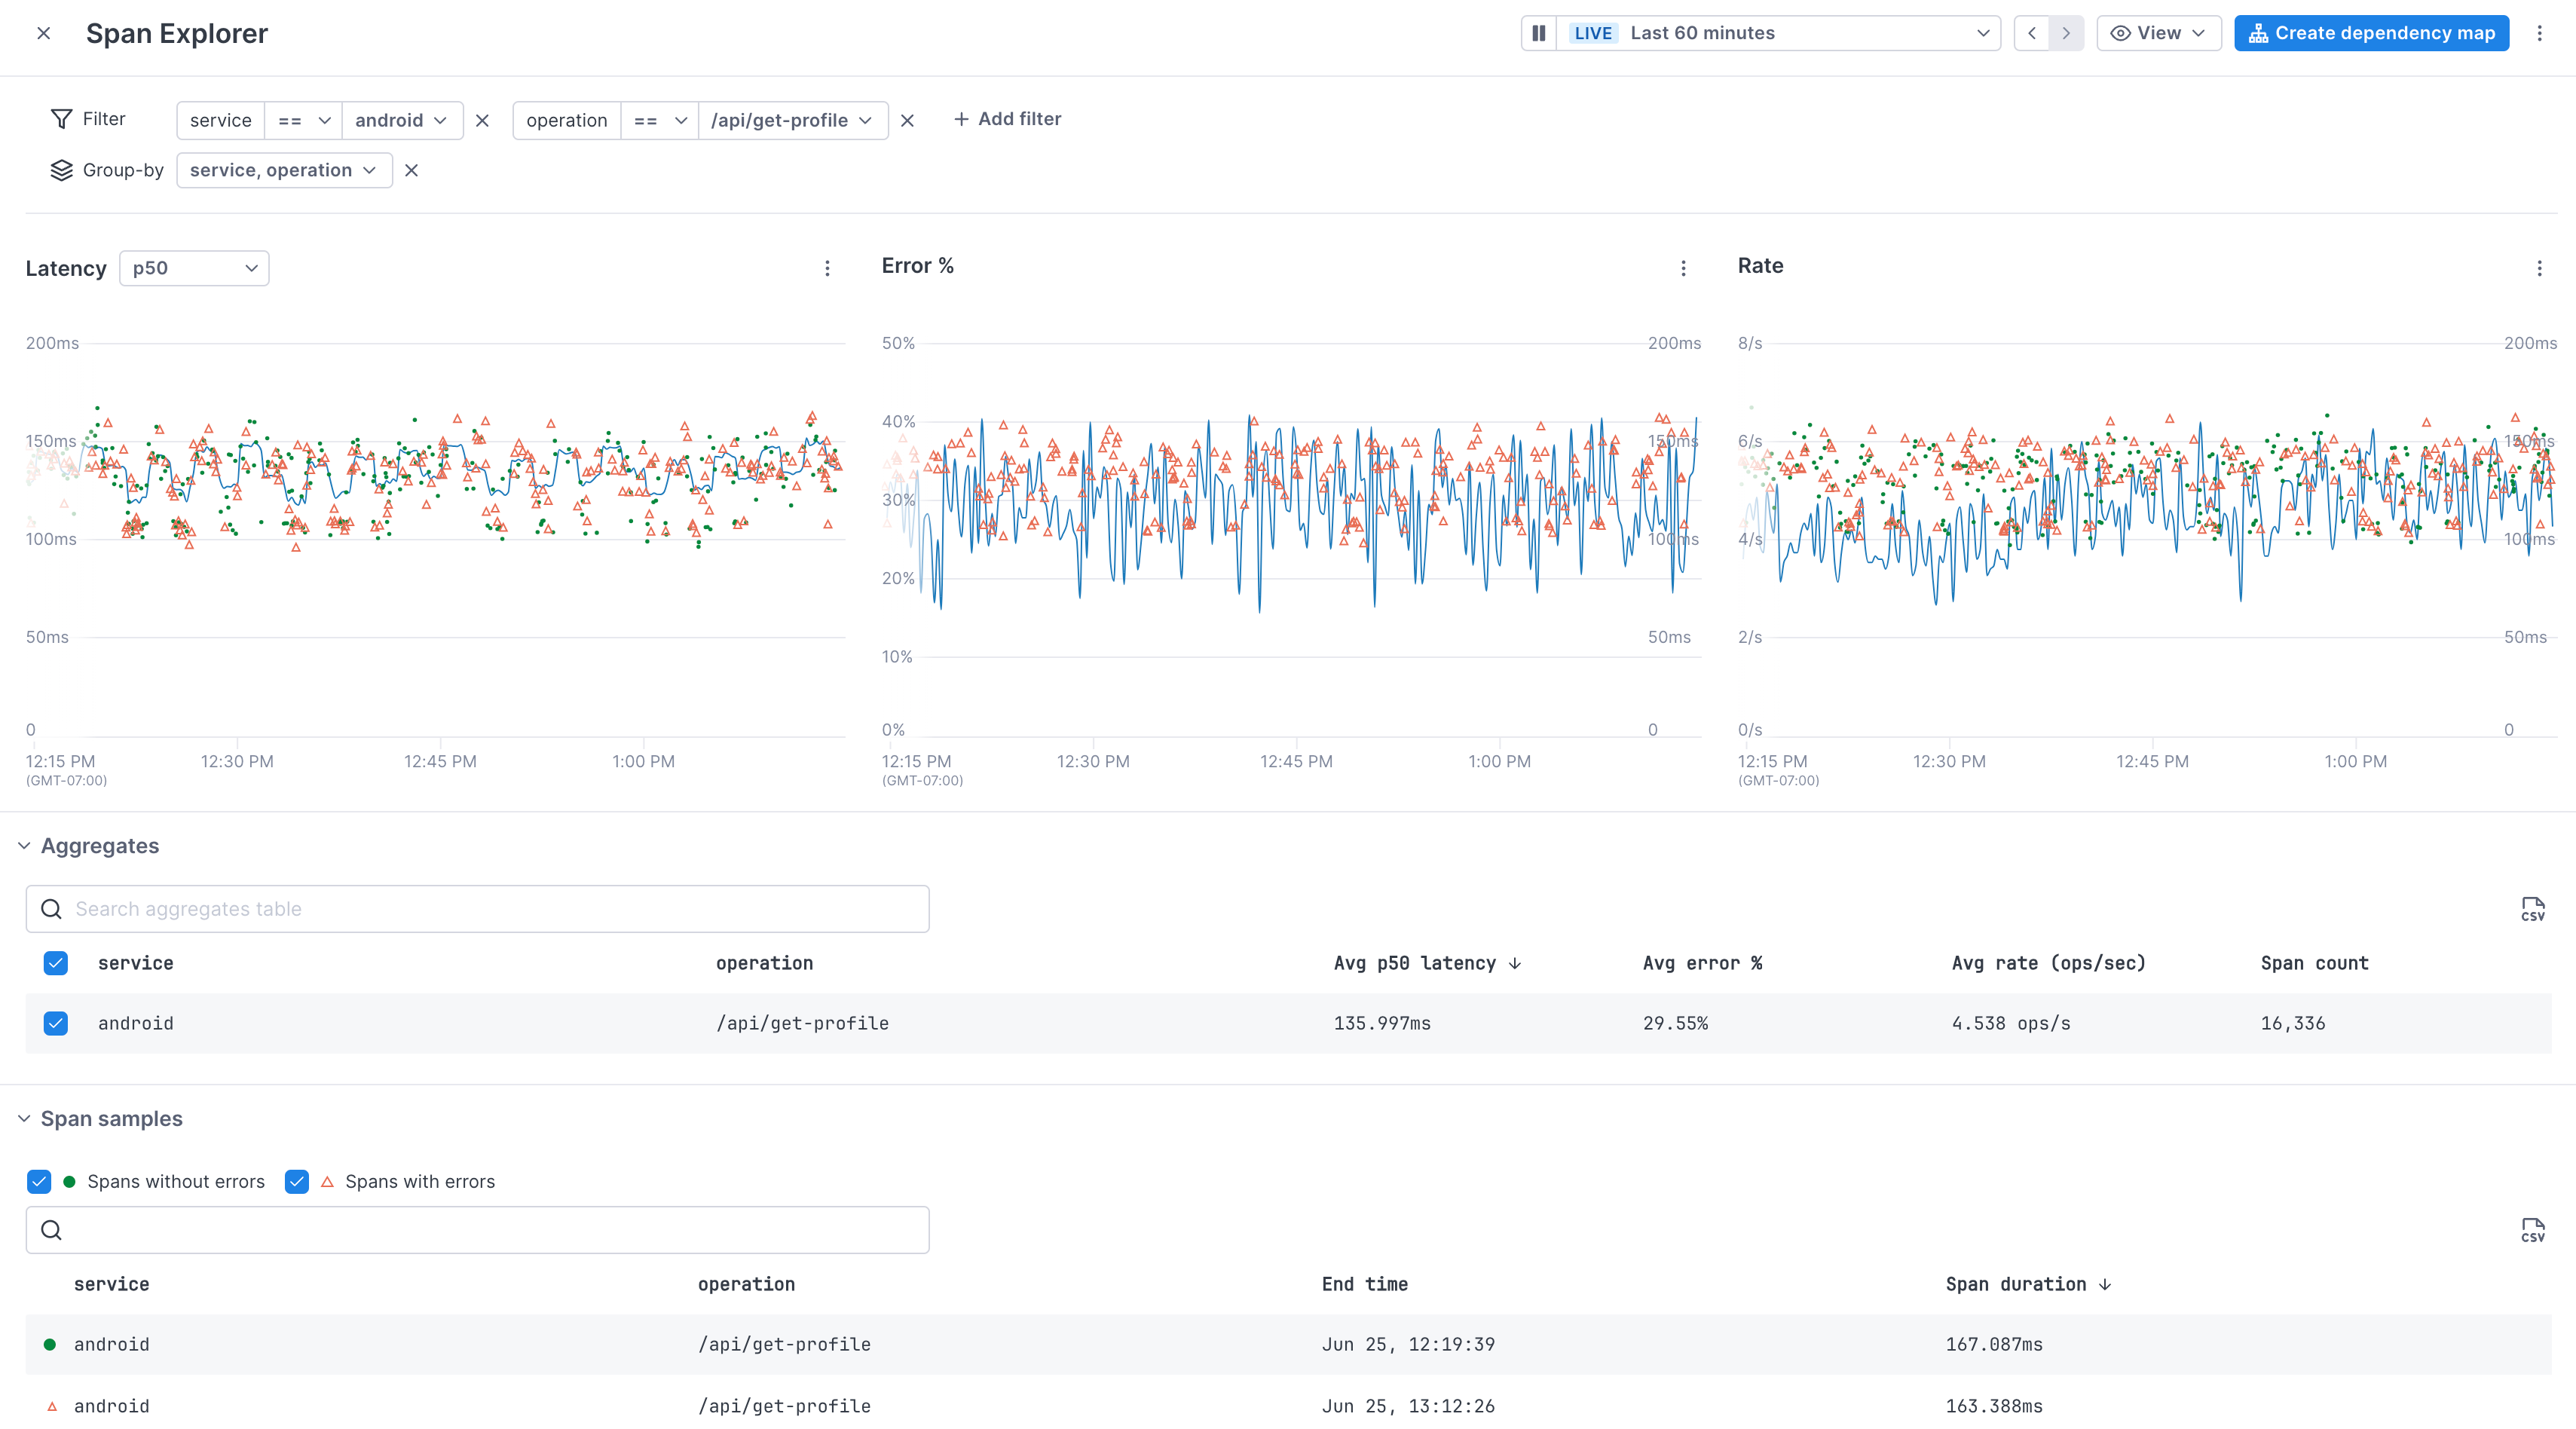Step back in time with left arrow
The image size is (2576, 1429).
click(x=2031, y=32)
